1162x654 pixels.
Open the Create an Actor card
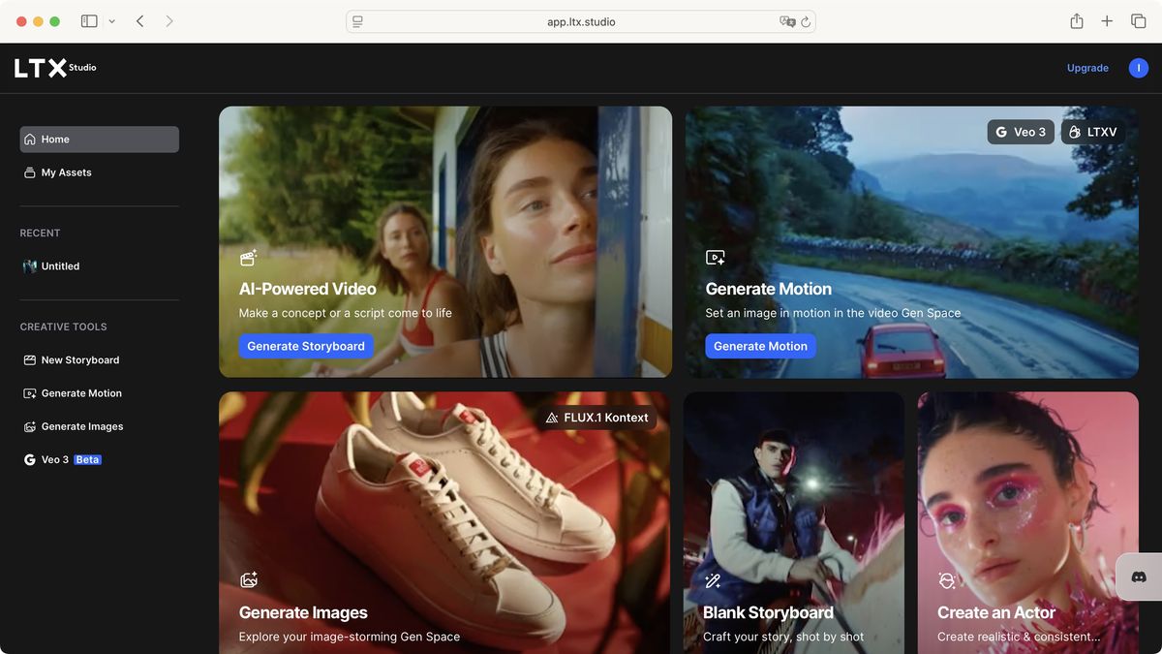(1028, 523)
